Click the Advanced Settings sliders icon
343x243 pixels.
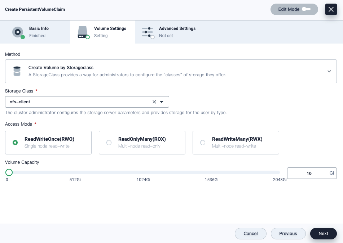[x=148, y=32]
